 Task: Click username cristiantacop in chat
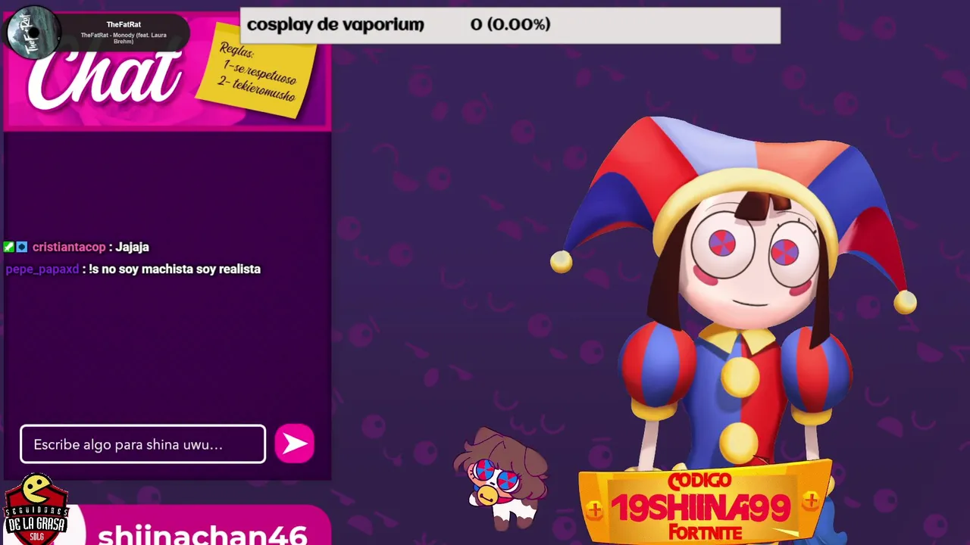point(69,247)
